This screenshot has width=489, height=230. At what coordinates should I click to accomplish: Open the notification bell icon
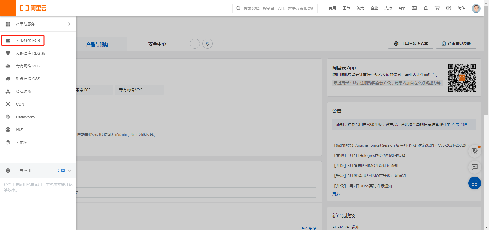[x=426, y=8]
